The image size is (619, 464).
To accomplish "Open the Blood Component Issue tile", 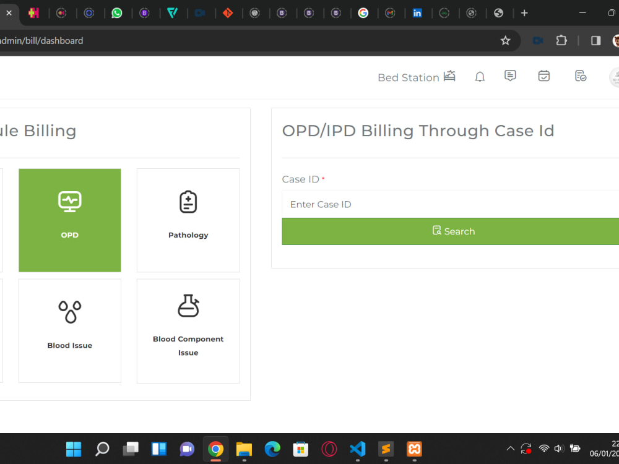I will 188,330.
